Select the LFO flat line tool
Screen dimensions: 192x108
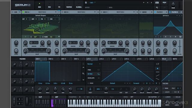tap(157, 72)
